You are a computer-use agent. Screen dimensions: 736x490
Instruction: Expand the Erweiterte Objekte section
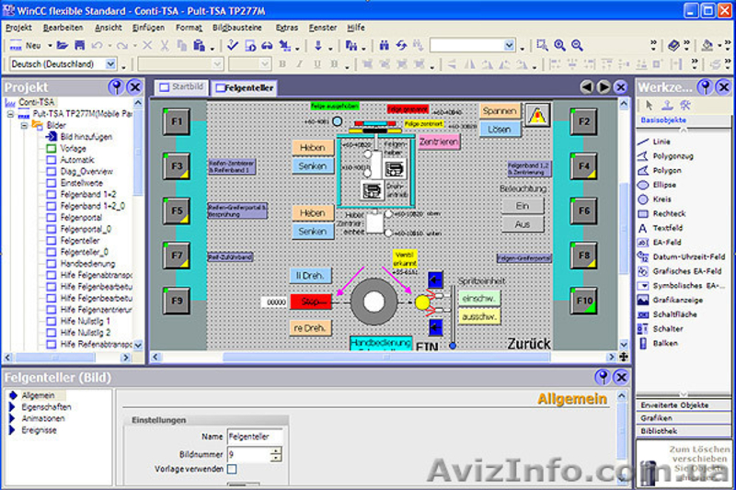pyautogui.click(x=676, y=405)
